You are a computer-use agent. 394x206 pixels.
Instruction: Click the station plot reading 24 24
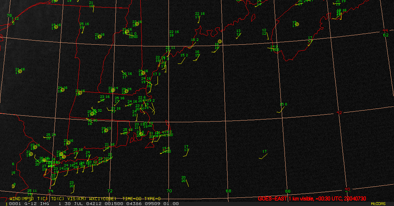[x=127, y=89]
